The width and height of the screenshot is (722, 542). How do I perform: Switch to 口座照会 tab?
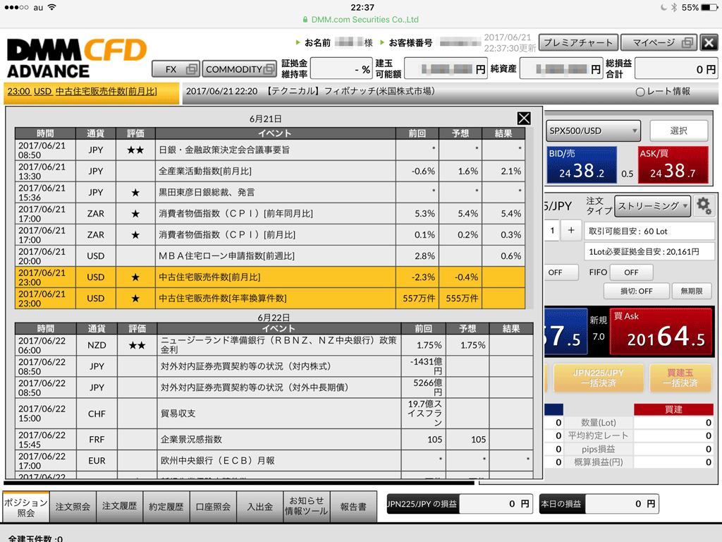click(213, 507)
